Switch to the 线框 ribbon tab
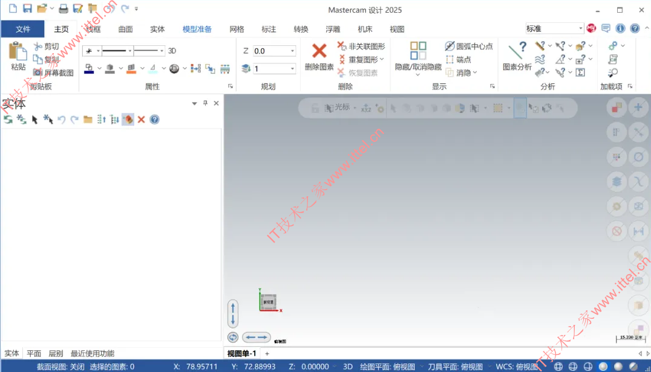 pyautogui.click(x=93, y=29)
